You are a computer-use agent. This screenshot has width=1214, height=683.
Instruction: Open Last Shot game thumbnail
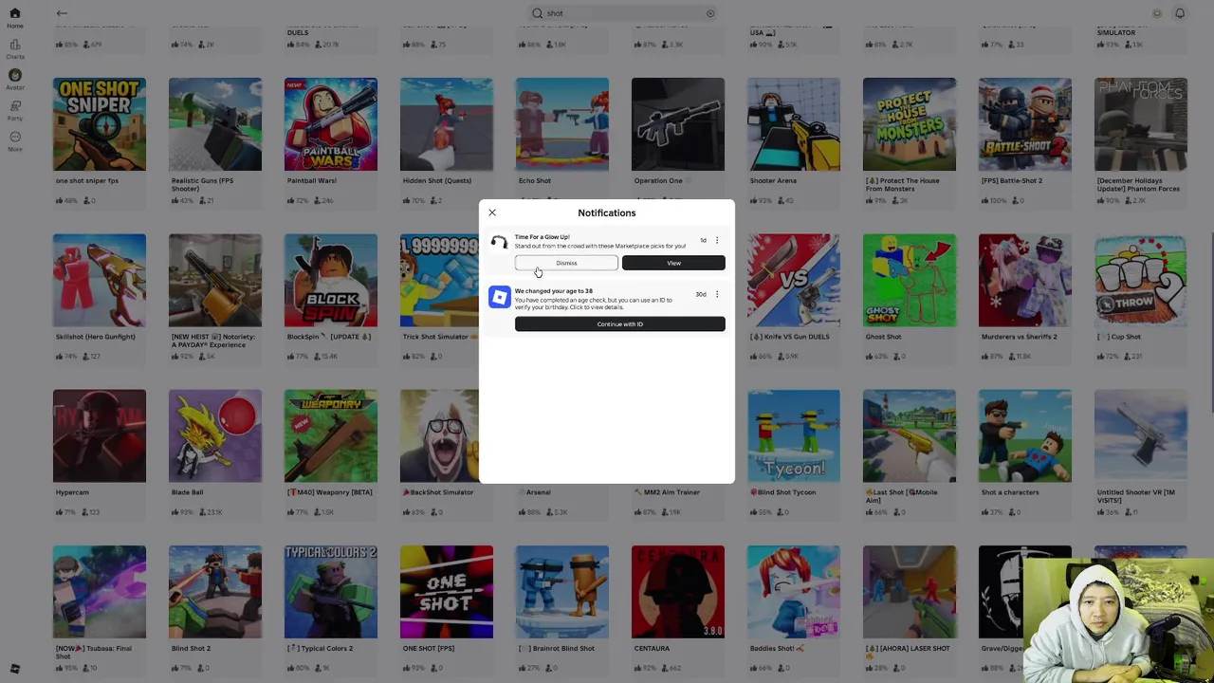[910, 435]
